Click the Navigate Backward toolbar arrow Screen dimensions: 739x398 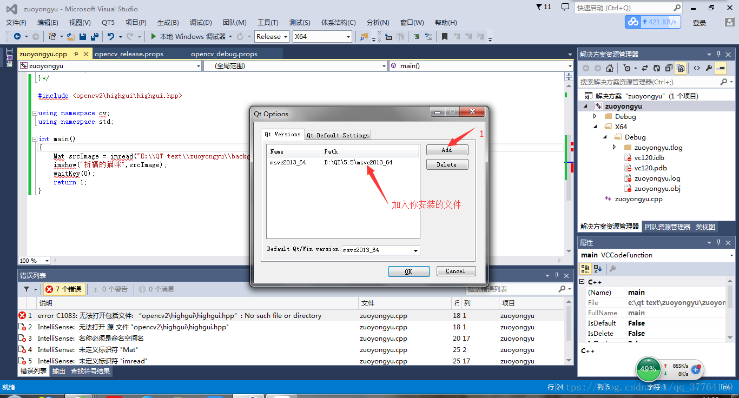coord(17,36)
